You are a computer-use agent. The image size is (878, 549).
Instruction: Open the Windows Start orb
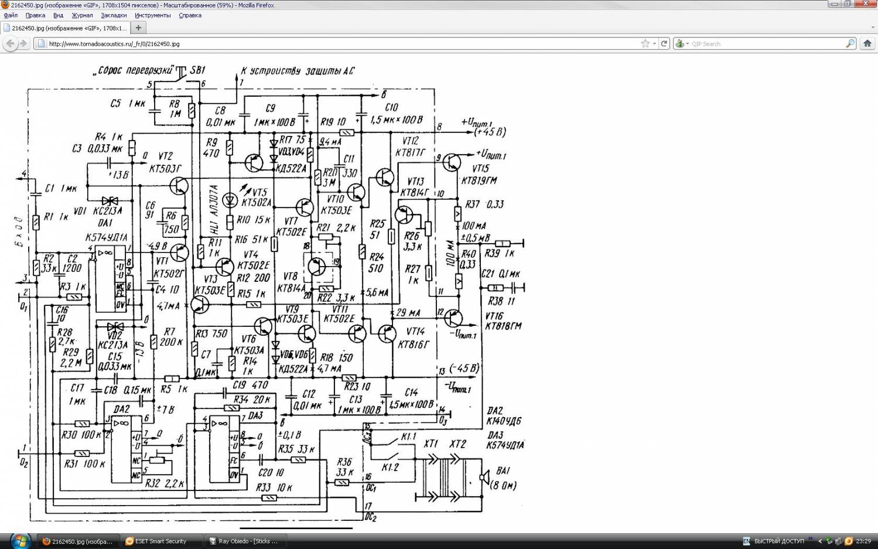(x=19, y=541)
